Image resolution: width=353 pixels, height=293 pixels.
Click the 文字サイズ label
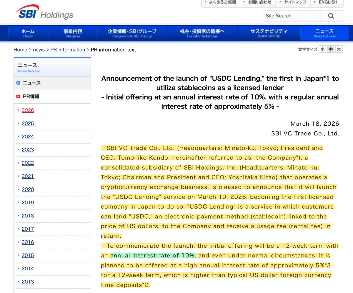(x=308, y=49)
